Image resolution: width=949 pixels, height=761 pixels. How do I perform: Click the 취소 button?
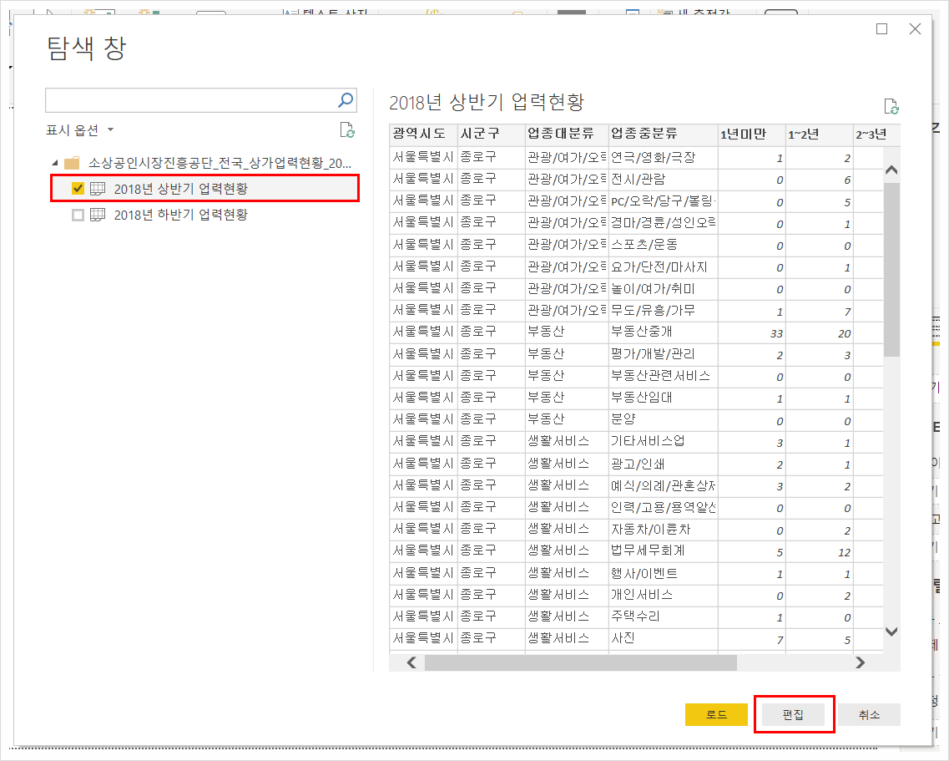click(869, 714)
